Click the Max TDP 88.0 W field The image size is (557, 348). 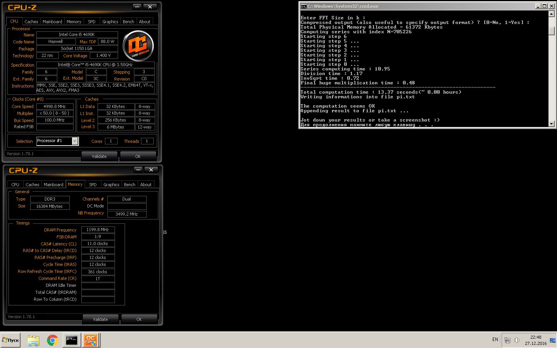(108, 42)
